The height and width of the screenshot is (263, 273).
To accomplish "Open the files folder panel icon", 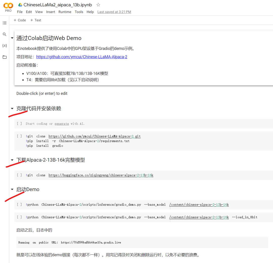I will pyautogui.click(x=5, y=57).
